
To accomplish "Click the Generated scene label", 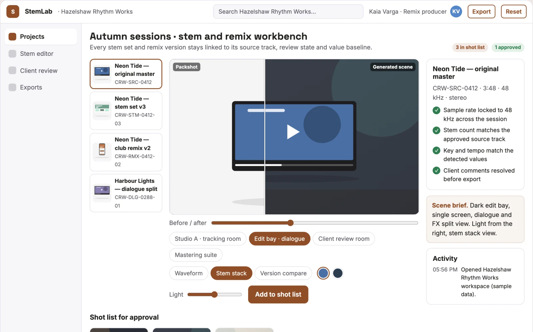I will pyautogui.click(x=392, y=67).
